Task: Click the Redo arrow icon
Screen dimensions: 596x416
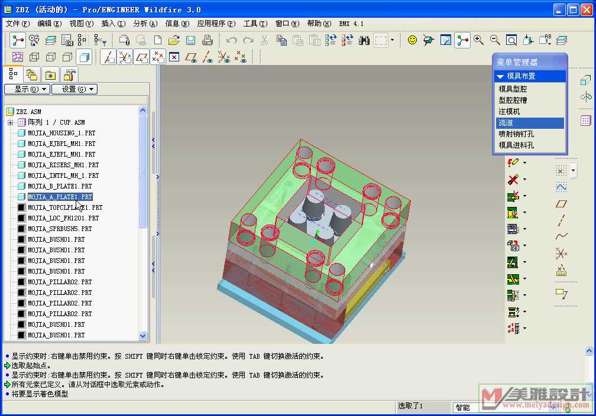Action: (x=248, y=40)
